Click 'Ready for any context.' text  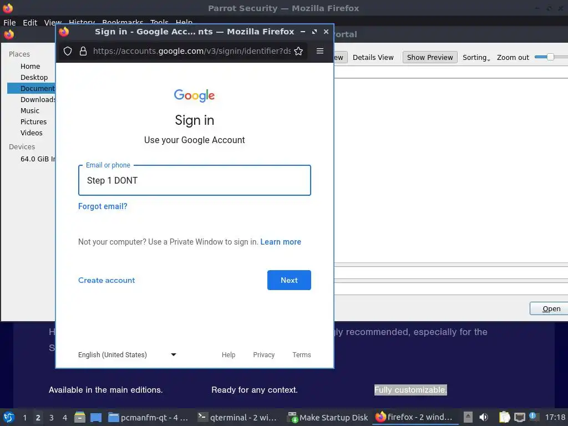pos(255,390)
